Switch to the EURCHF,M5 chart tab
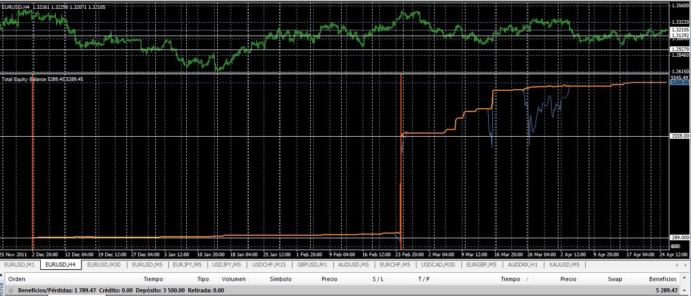Image resolution: width=691 pixels, height=296 pixels. 395,265
